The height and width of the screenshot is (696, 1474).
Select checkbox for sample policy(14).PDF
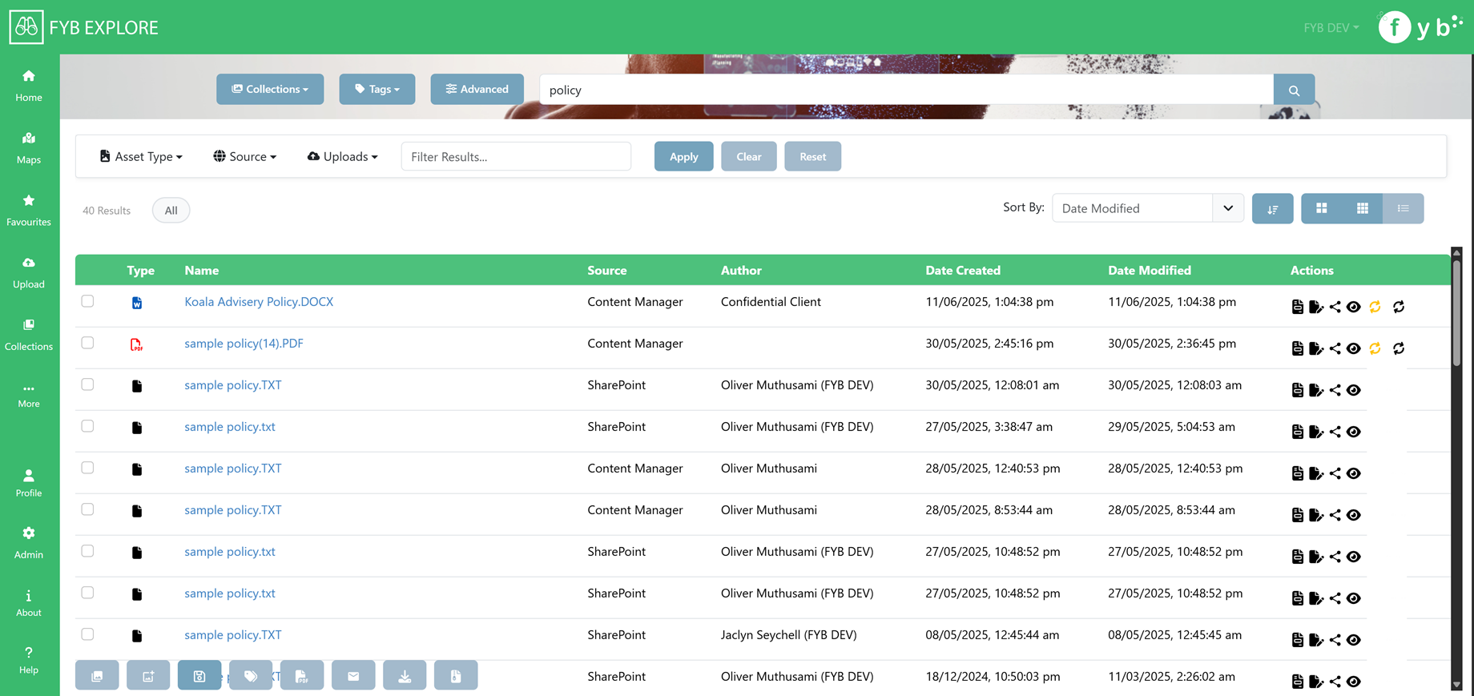click(87, 343)
